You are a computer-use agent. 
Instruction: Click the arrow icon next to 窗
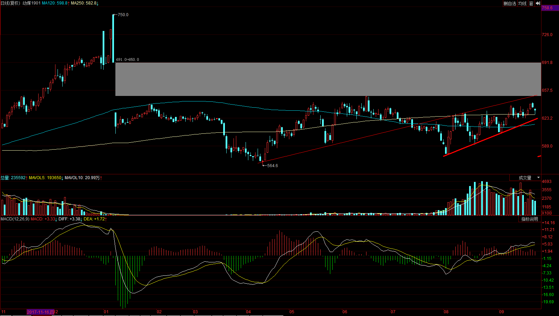tap(538, 3)
